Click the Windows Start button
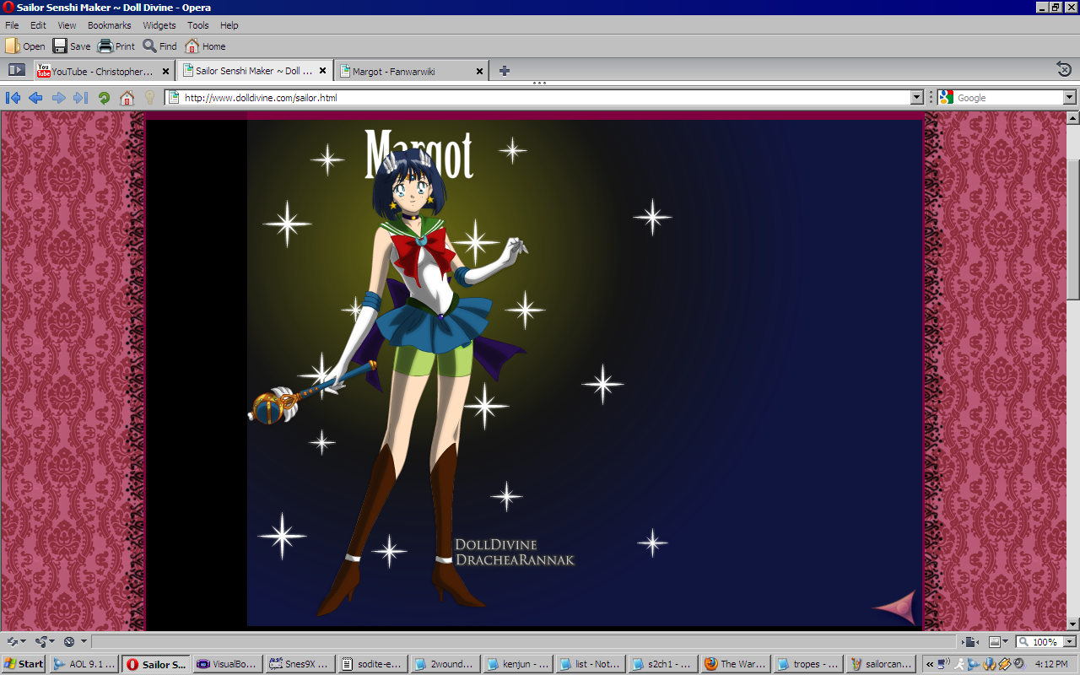Screen dimensions: 1080x675 (24, 664)
